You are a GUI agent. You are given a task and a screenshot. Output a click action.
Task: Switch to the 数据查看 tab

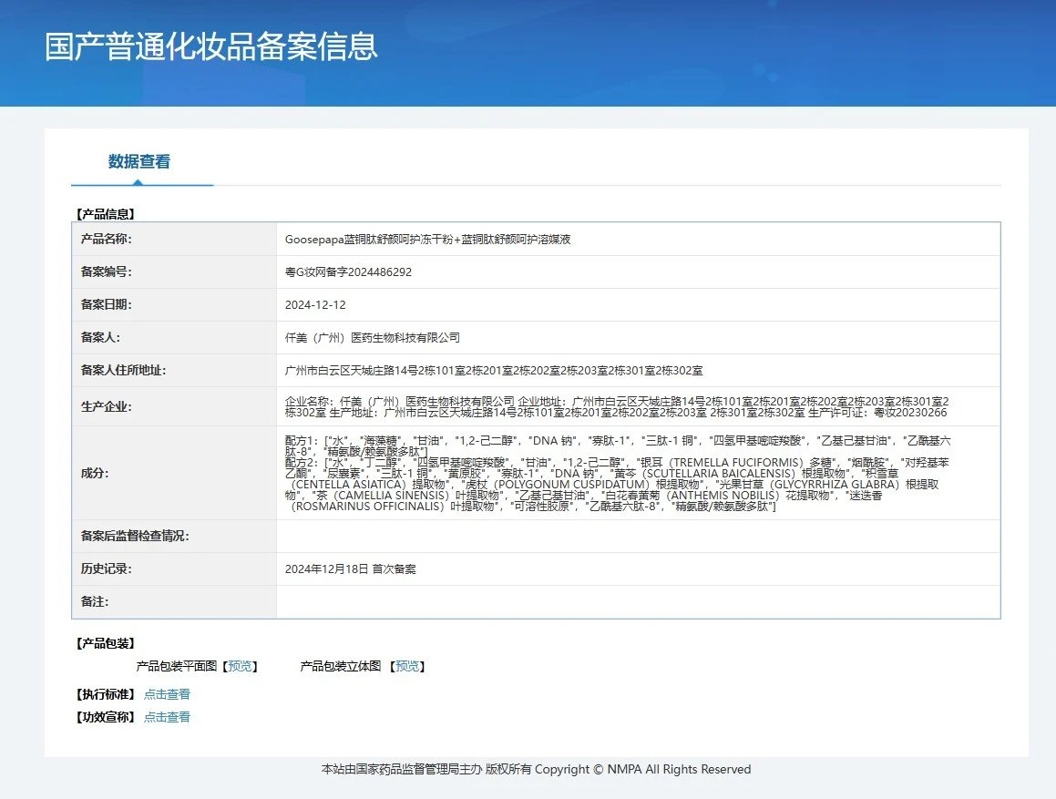(139, 161)
